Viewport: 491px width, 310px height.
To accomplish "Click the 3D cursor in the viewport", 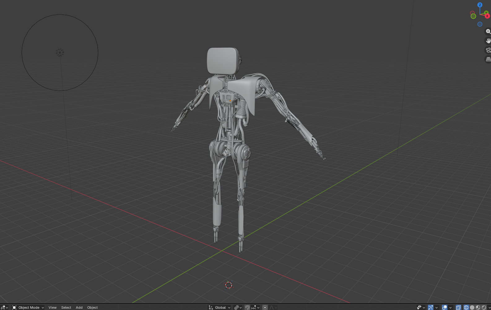I will (228, 285).
